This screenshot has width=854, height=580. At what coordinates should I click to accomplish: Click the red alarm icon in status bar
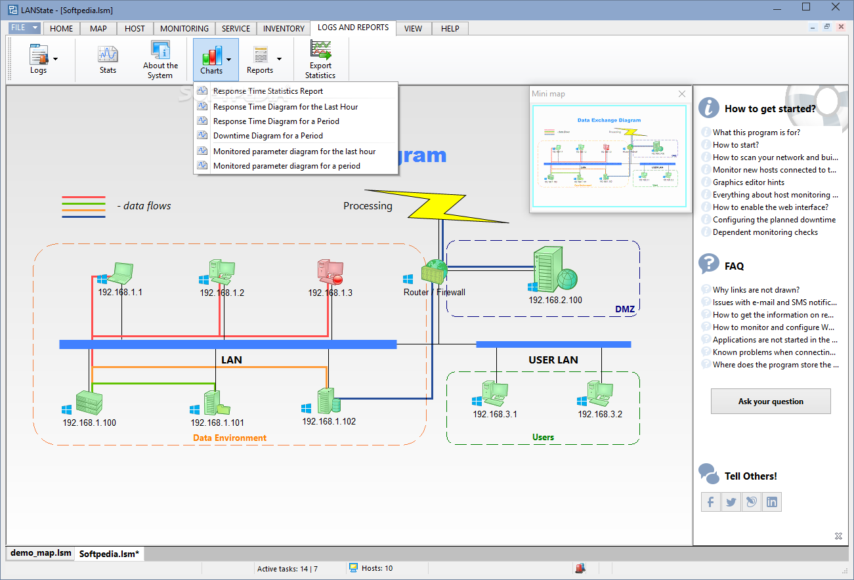point(580,568)
